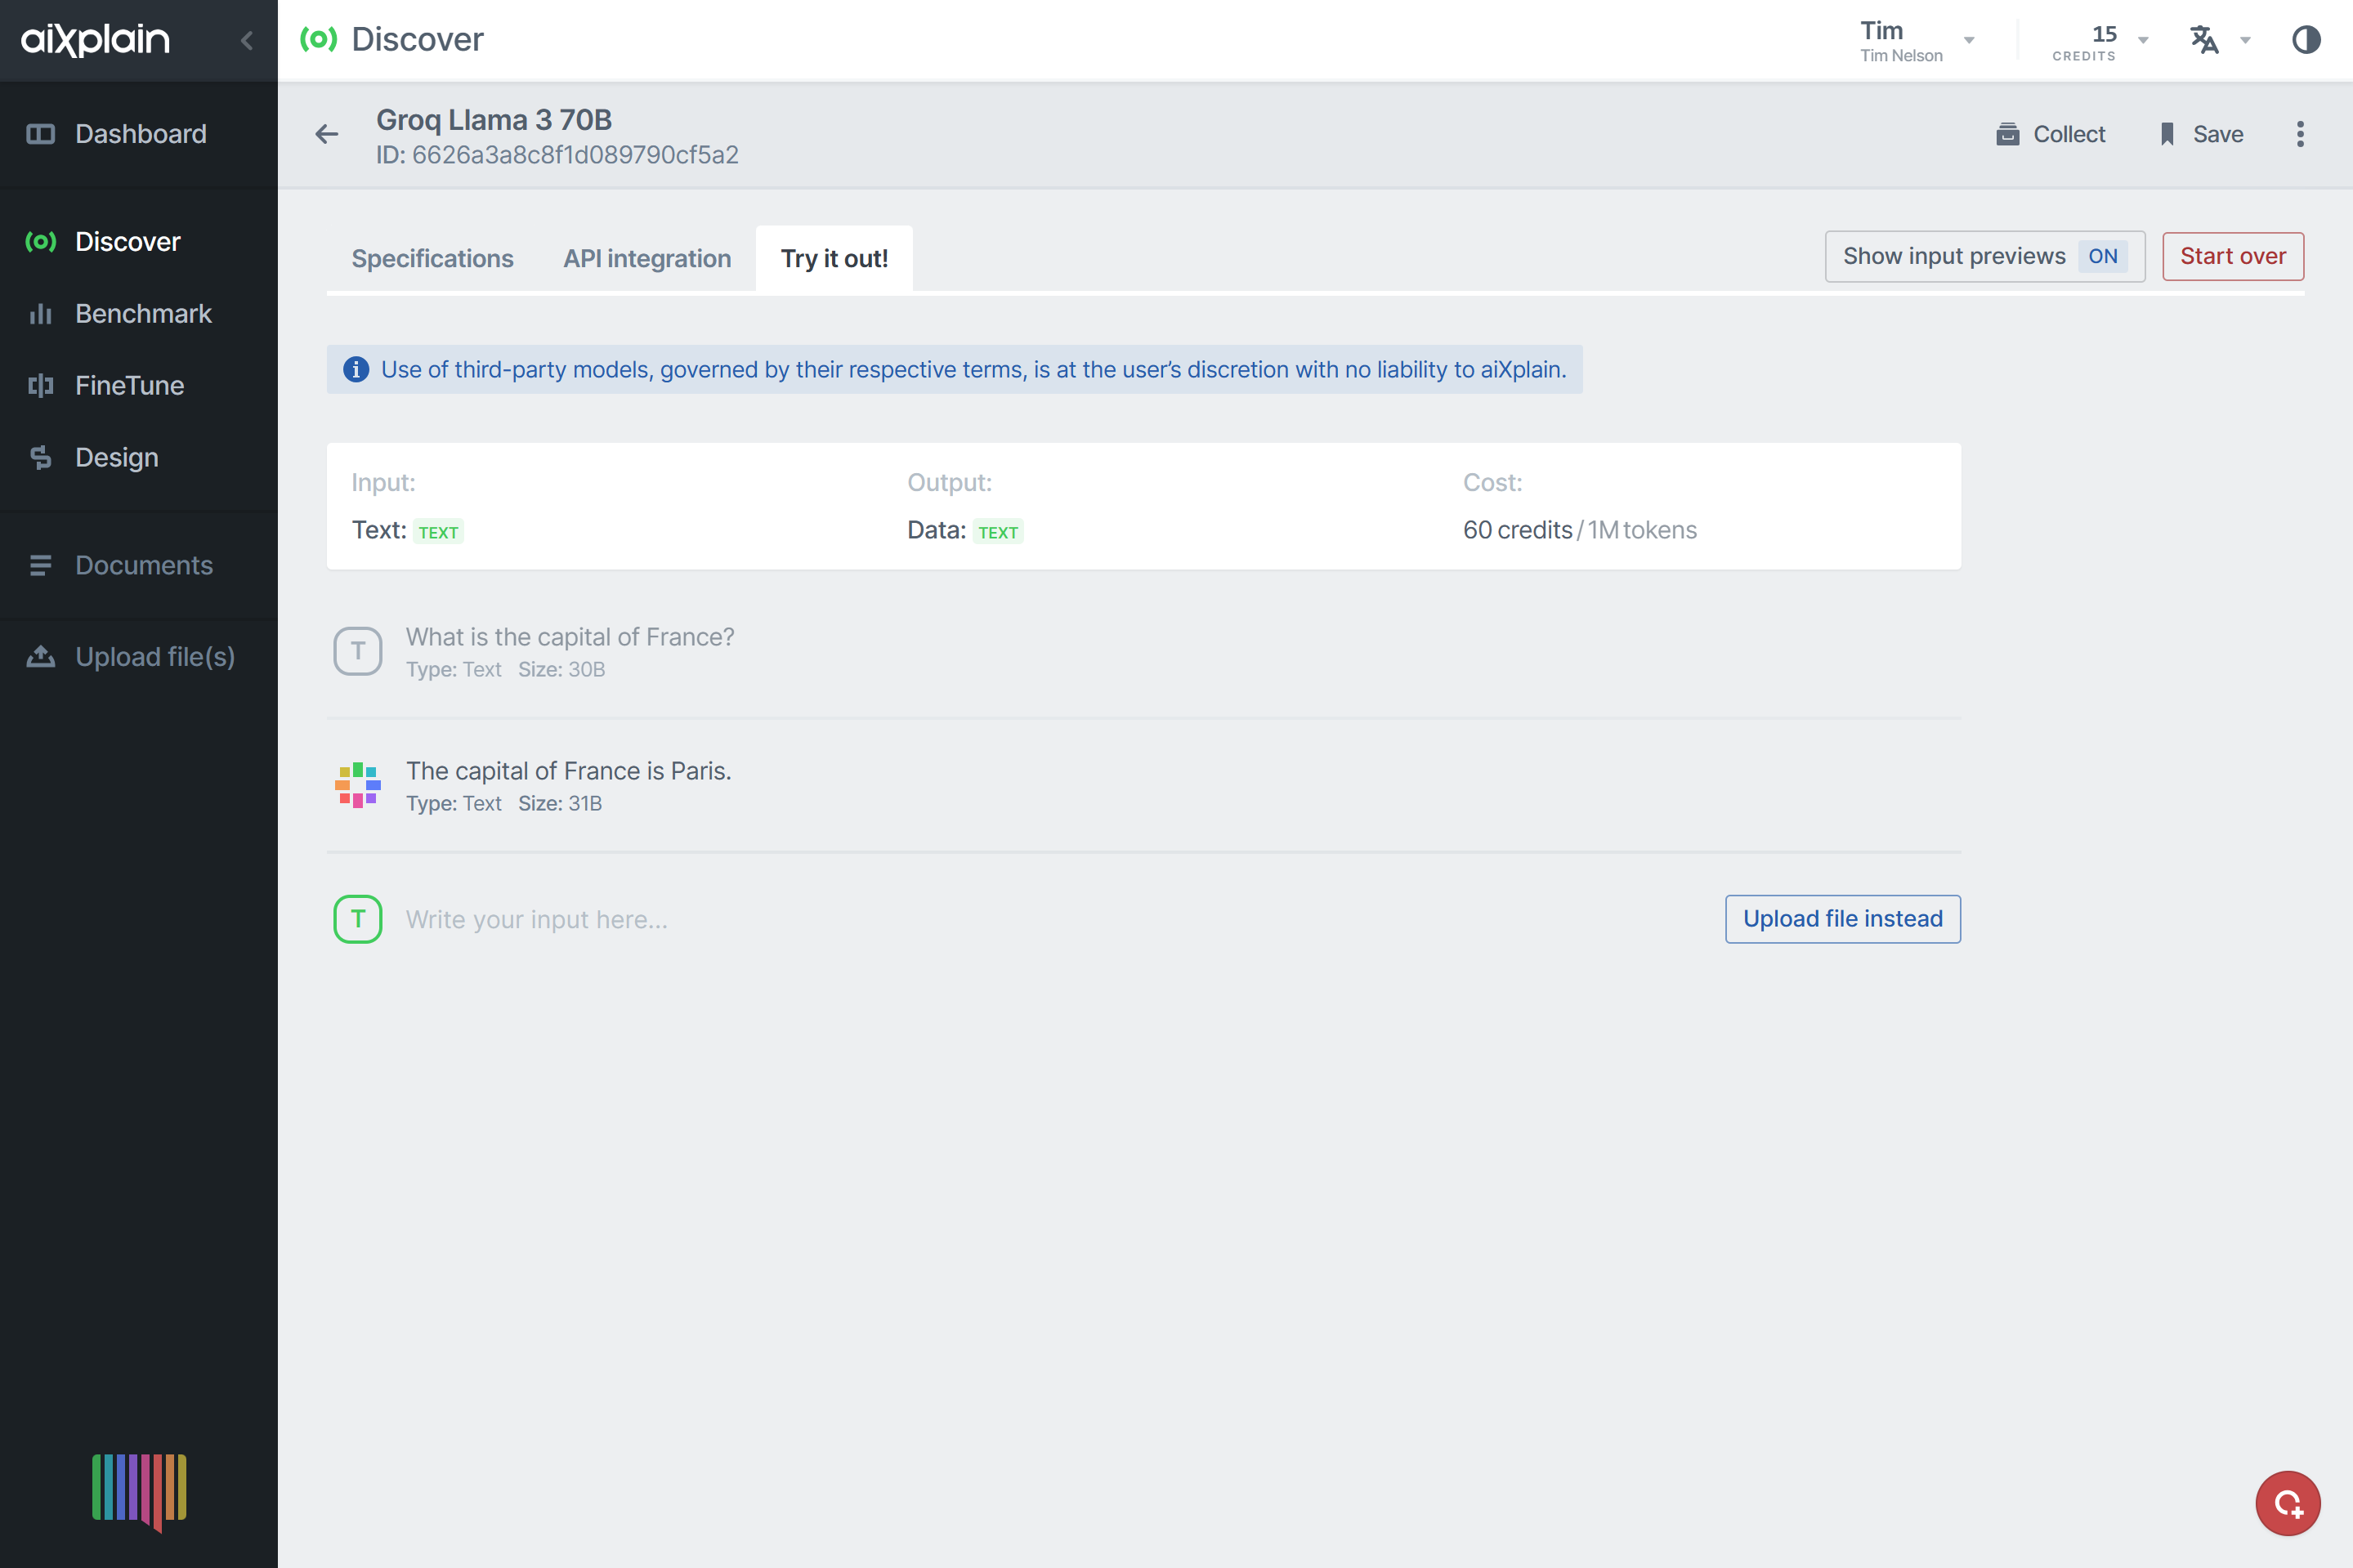
Task: Open the Benchmark section
Action: 139,314
